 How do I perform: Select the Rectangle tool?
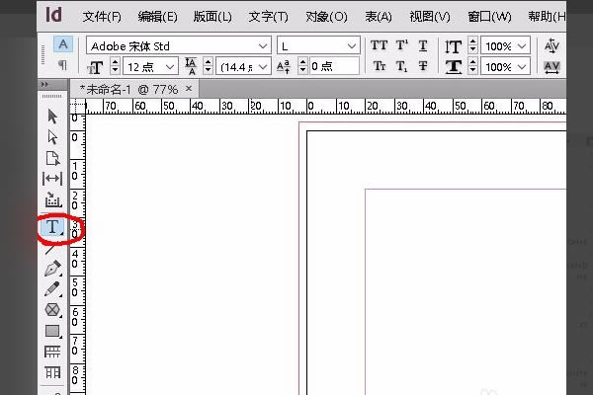(52, 331)
